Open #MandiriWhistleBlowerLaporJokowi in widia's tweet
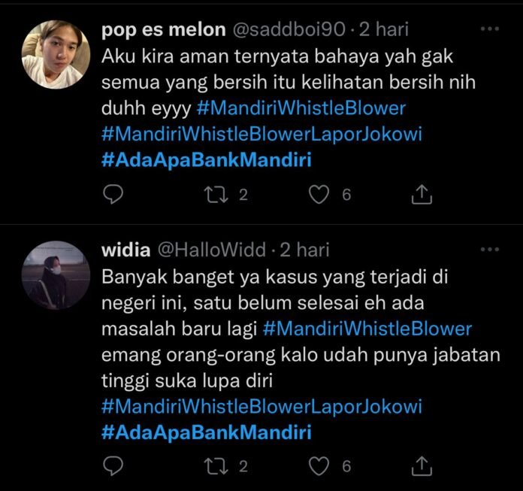The image size is (523, 491). (x=261, y=406)
